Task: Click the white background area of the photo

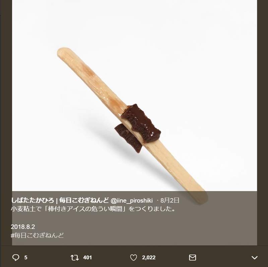Action: point(201,67)
